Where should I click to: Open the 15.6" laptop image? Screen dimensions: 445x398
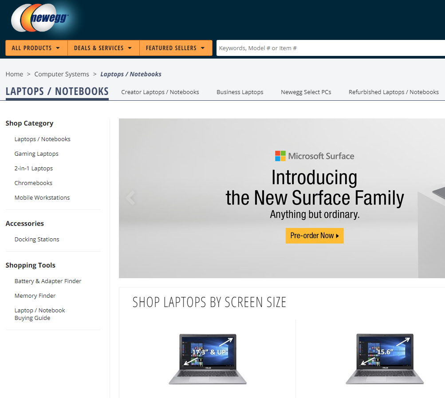point(385,359)
